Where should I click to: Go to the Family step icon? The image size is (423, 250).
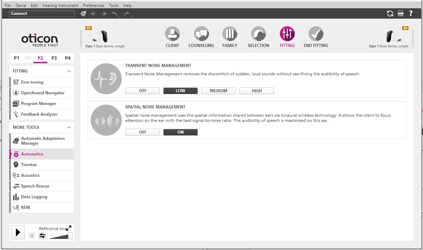click(x=230, y=34)
